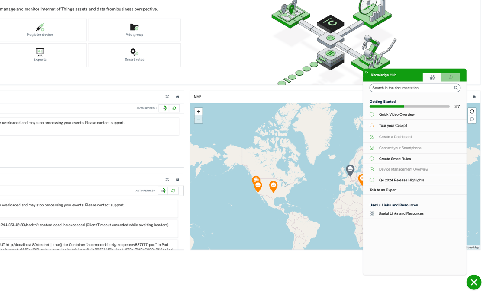The width and height of the screenshot is (483, 292).
Task: Toggle auto refresh countdown in the upper widget
Action: pos(164,108)
